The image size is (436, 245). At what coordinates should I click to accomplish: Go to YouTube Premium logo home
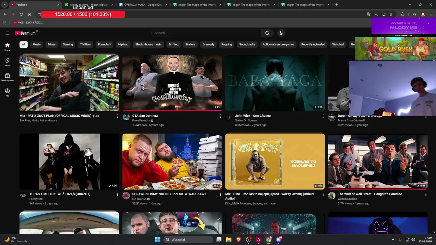[25, 33]
